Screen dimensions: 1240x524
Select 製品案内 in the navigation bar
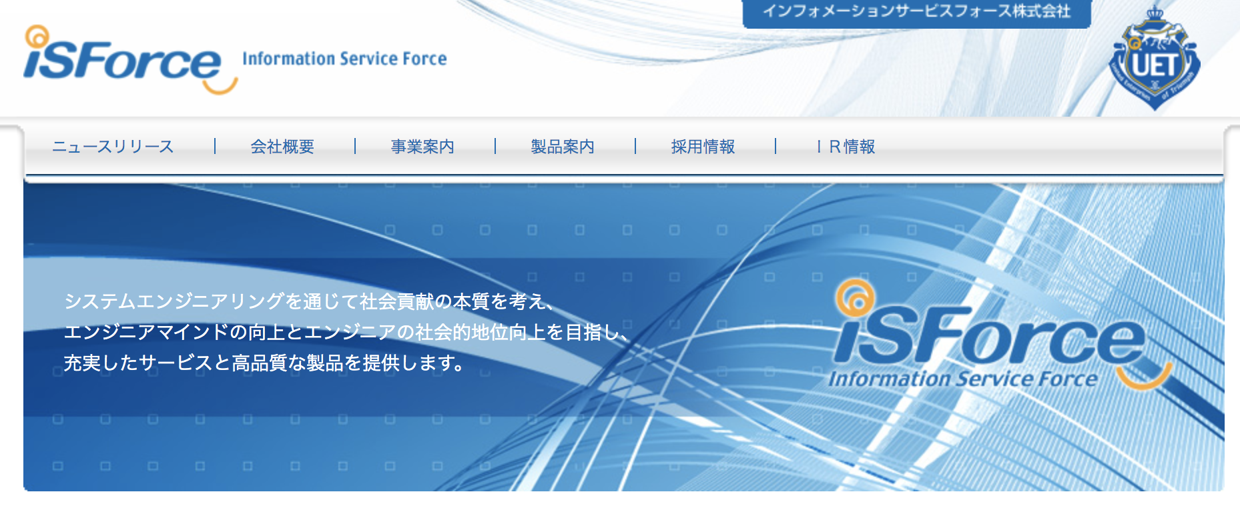(563, 147)
